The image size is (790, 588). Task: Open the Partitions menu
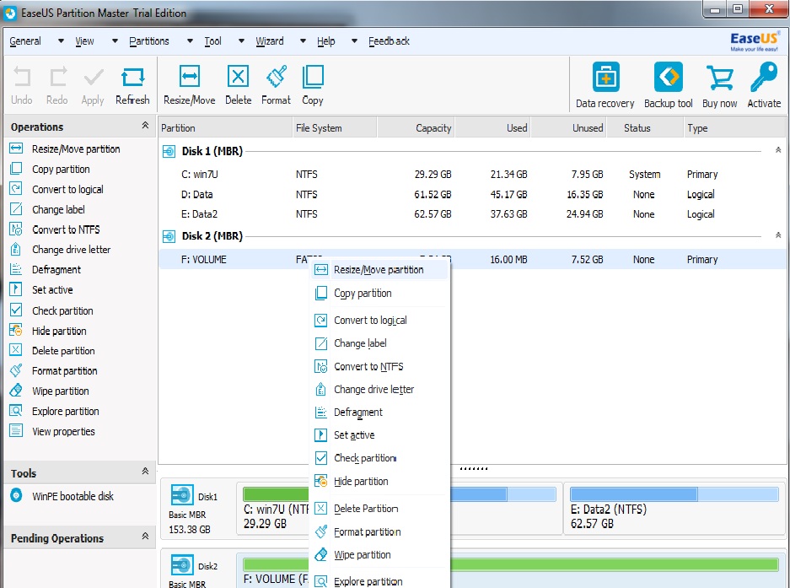click(x=149, y=40)
